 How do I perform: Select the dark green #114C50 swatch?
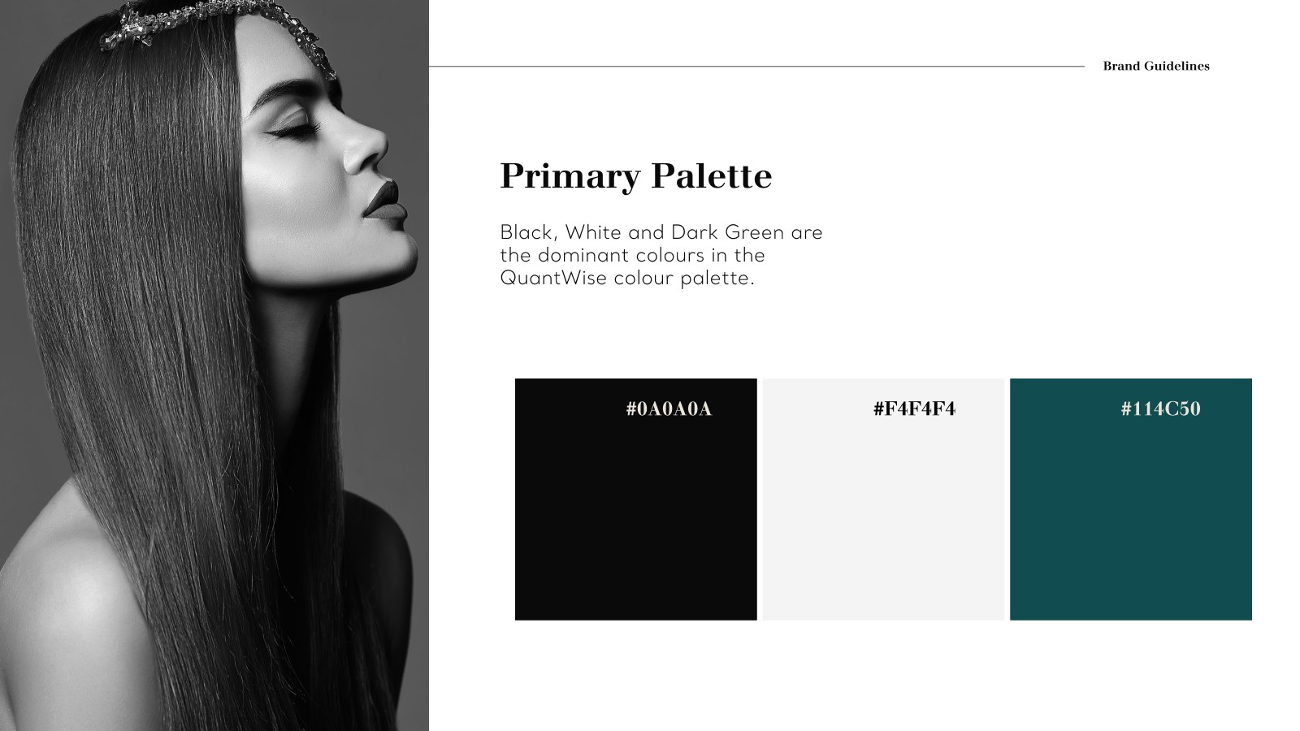1130,499
